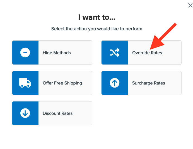Click the "Select the action" subtitle text
Image resolution: width=193 pixels, height=149 pixels.
(x=96, y=29)
